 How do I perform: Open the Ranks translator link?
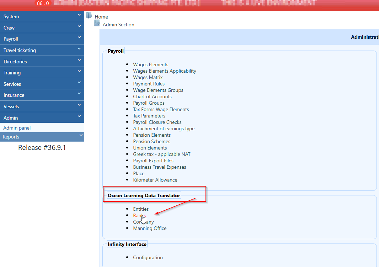point(139,215)
